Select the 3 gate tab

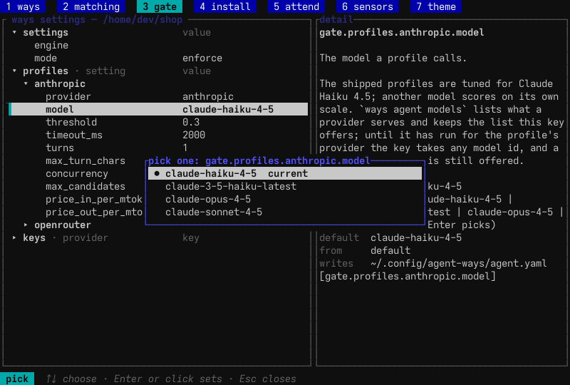[160, 6]
